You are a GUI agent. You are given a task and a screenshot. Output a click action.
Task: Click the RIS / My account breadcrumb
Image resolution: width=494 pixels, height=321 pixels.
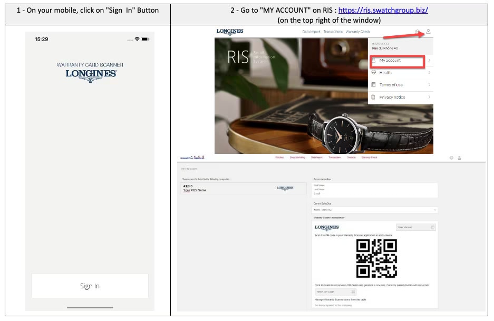[x=189, y=169]
